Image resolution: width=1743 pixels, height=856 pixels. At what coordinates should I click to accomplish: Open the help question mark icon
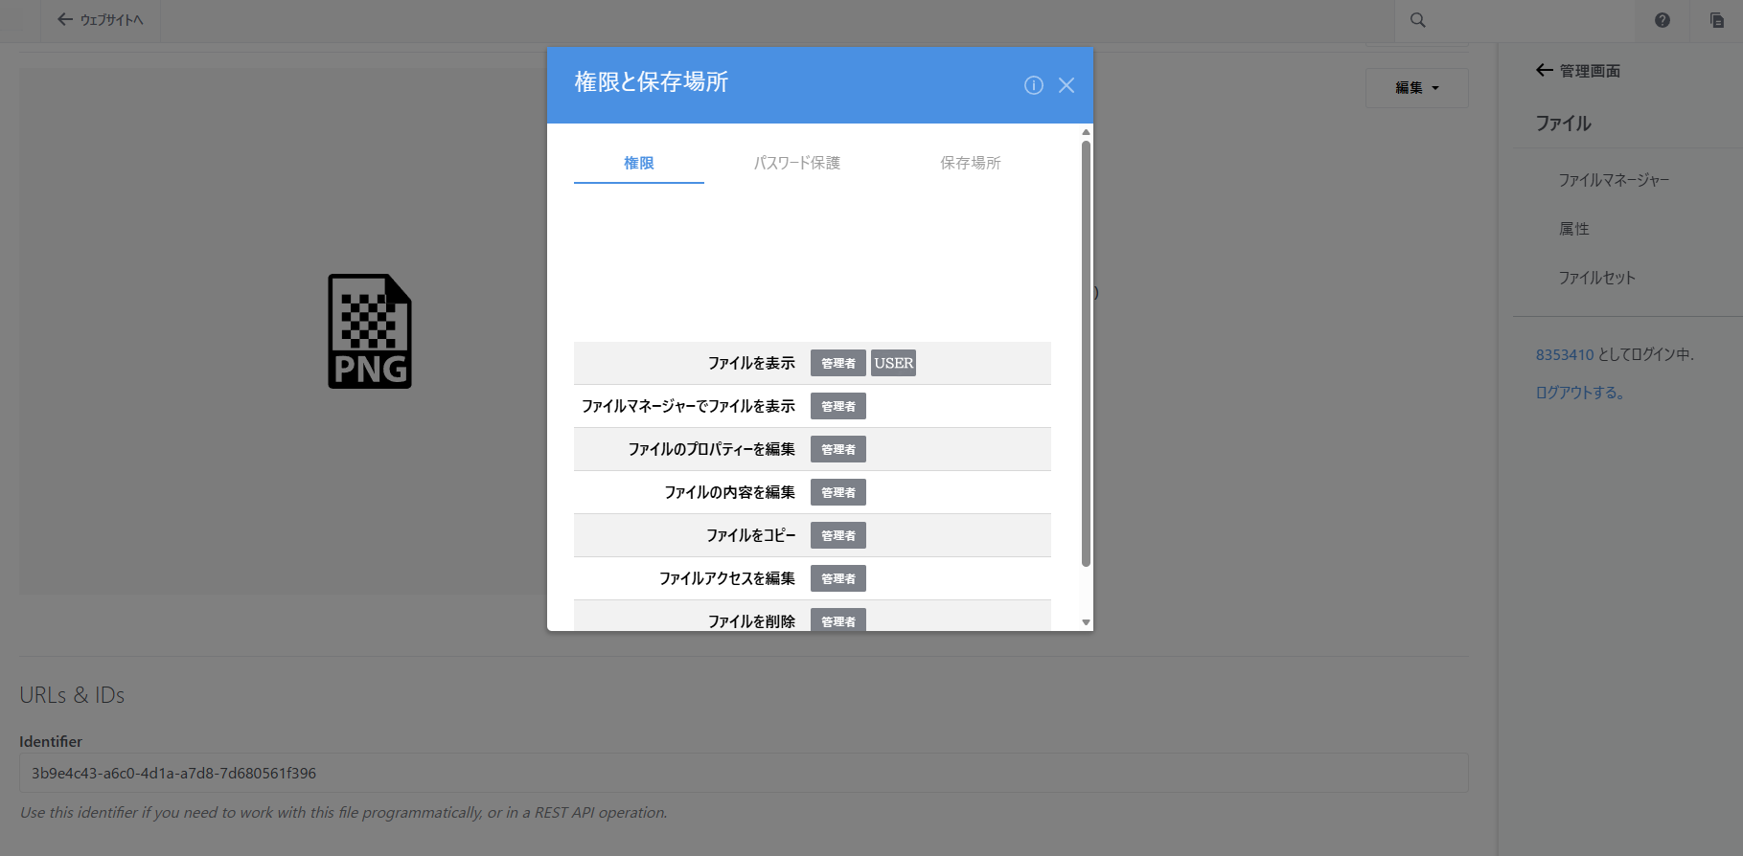click(1662, 20)
